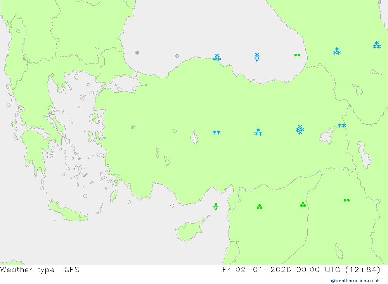Viewport: 388px width, 284px height.
Task: Click two-snowflake symbol in central Turkey
Action: pyautogui.click(x=217, y=133)
